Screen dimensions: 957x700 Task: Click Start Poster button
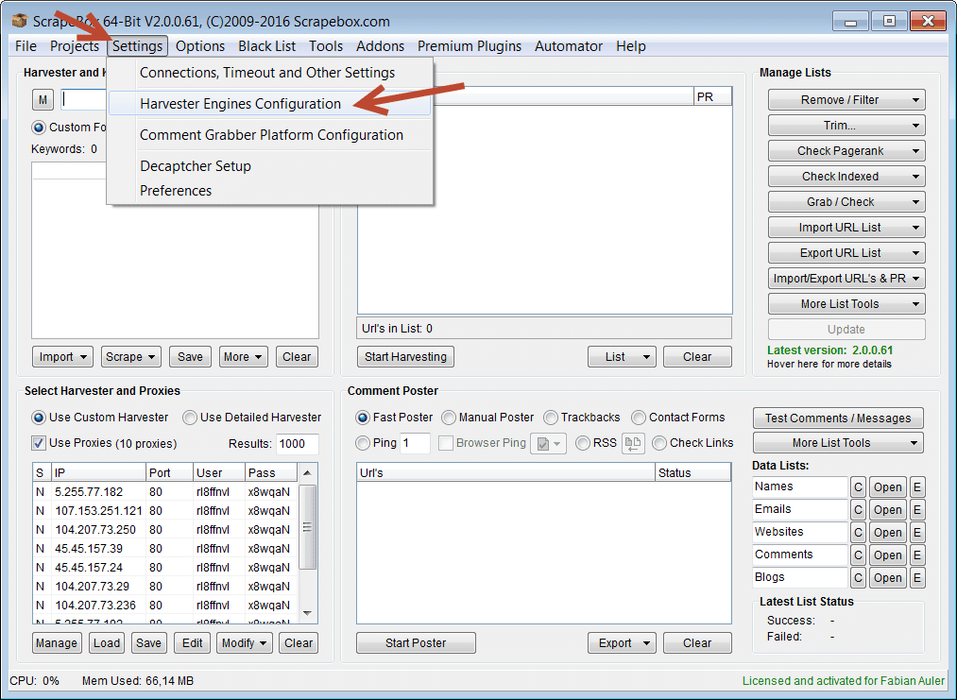pyautogui.click(x=416, y=643)
